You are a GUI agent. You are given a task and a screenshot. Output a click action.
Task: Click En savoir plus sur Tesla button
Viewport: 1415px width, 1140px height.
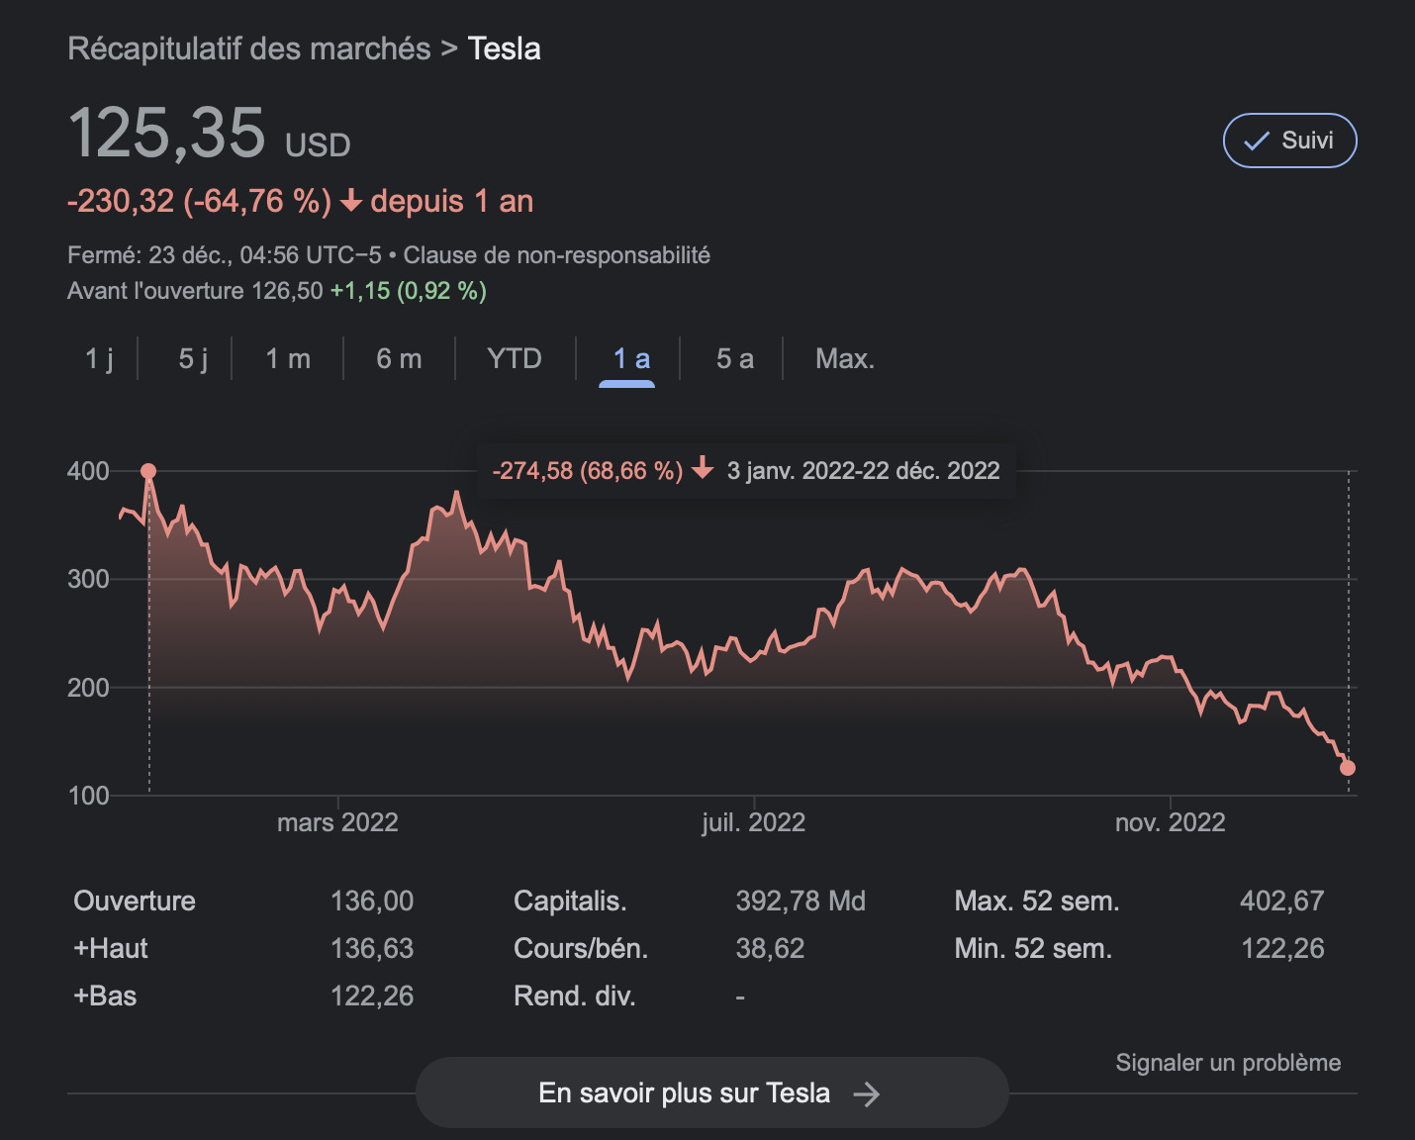point(711,1092)
